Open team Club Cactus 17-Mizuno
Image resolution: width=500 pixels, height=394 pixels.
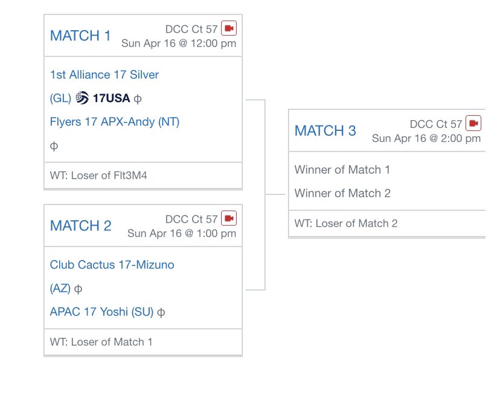point(112,265)
